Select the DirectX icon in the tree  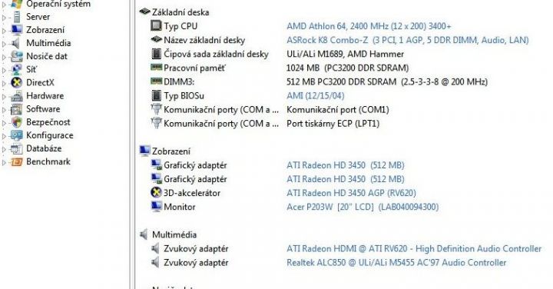click(x=17, y=82)
